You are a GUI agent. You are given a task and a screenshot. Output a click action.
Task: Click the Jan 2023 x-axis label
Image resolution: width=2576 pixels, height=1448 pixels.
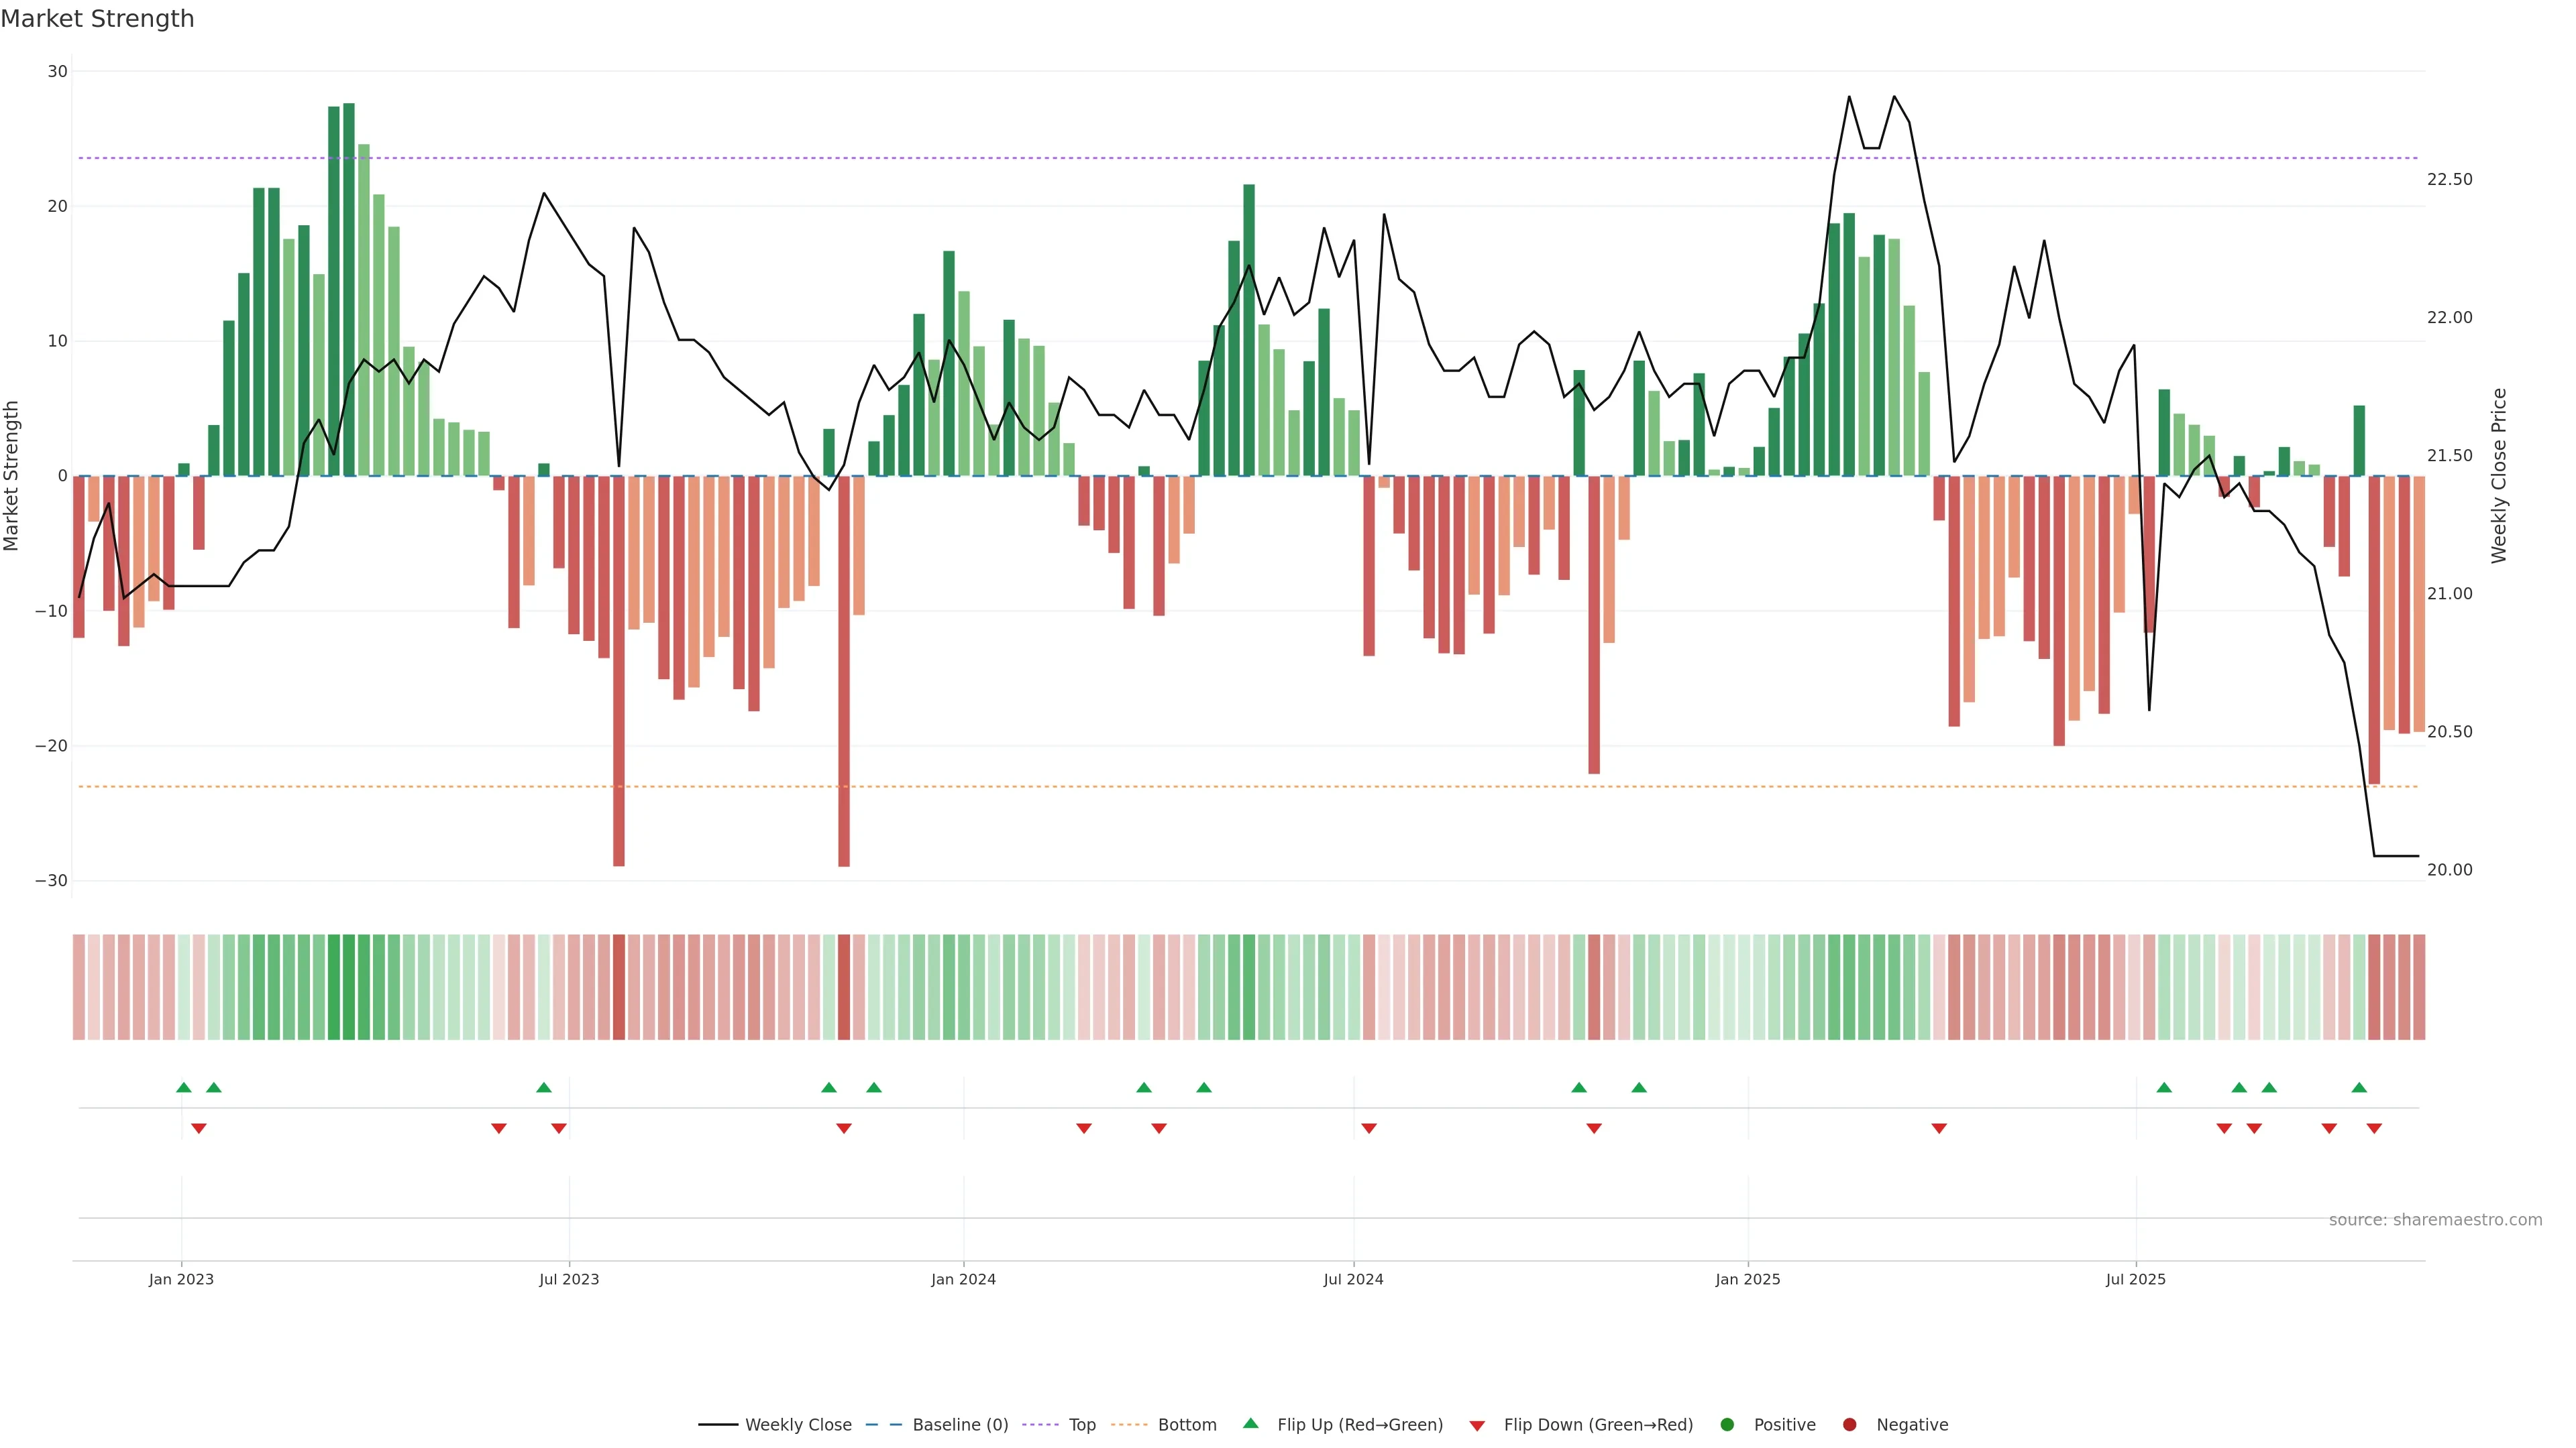click(181, 1279)
